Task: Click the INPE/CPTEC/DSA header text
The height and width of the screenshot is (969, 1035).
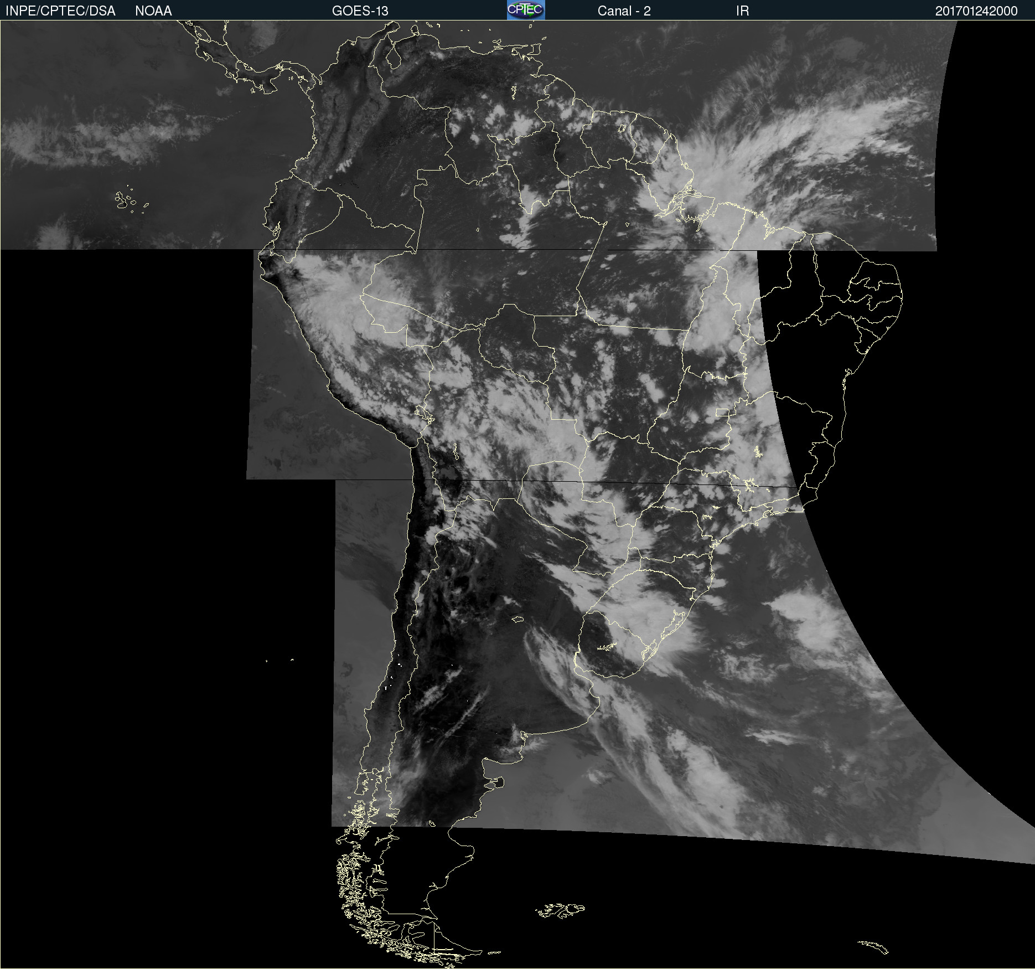Action: tap(60, 11)
